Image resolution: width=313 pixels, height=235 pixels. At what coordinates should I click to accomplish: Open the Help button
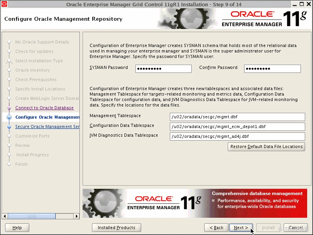[x=17, y=228]
